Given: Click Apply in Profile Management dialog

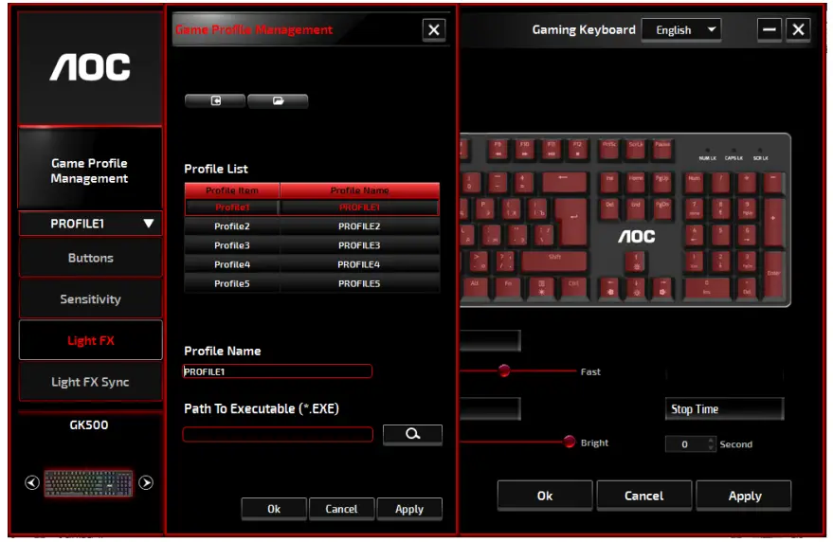Looking at the screenshot, I should [x=409, y=509].
